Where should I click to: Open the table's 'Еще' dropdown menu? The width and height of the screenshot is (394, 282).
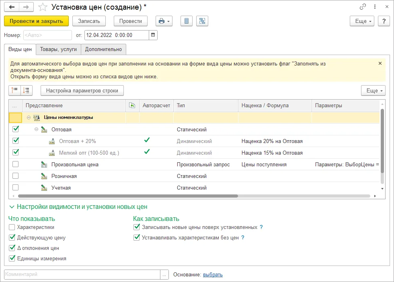point(373,90)
